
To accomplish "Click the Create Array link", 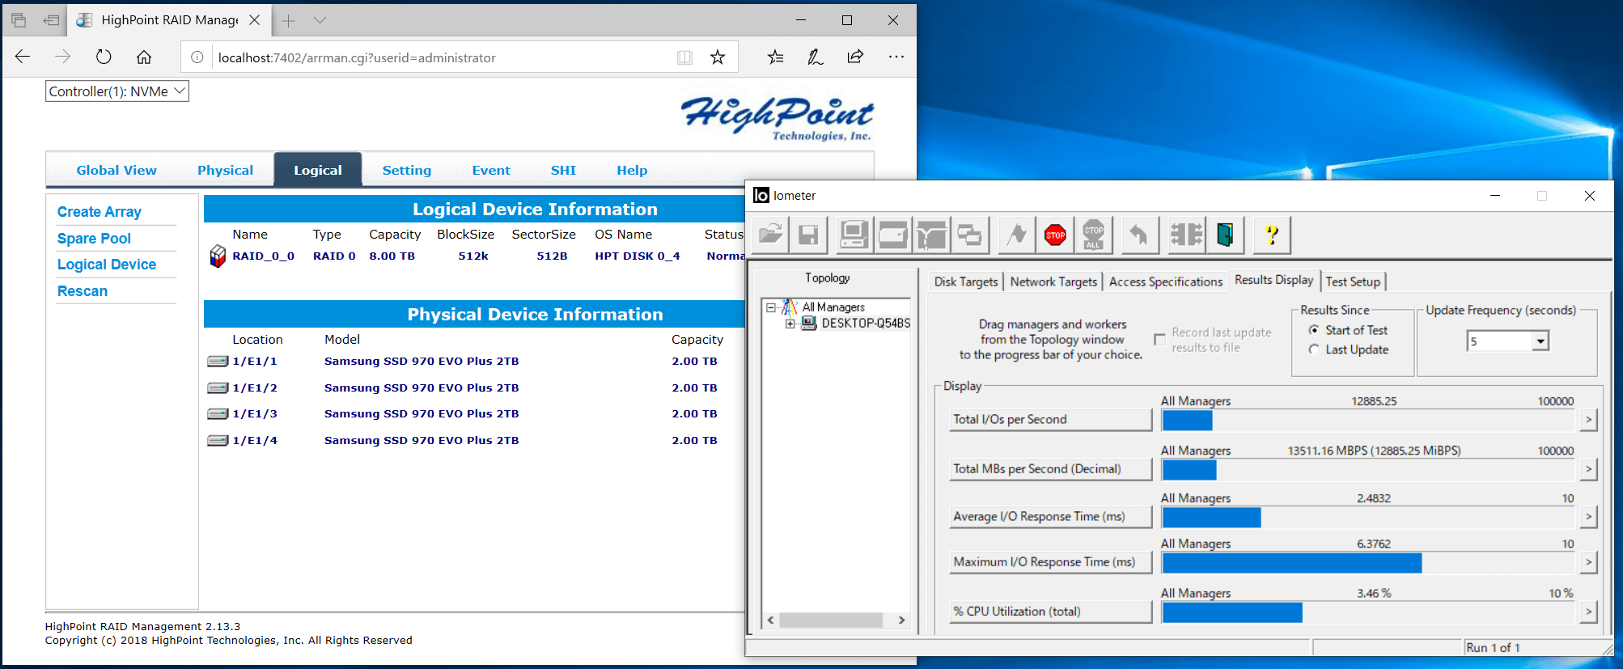I will (100, 212).
